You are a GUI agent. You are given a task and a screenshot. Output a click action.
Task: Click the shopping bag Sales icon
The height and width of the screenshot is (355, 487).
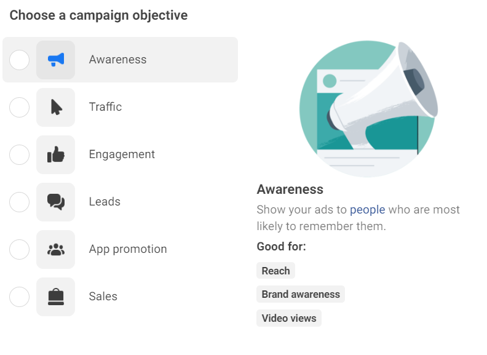55,297
